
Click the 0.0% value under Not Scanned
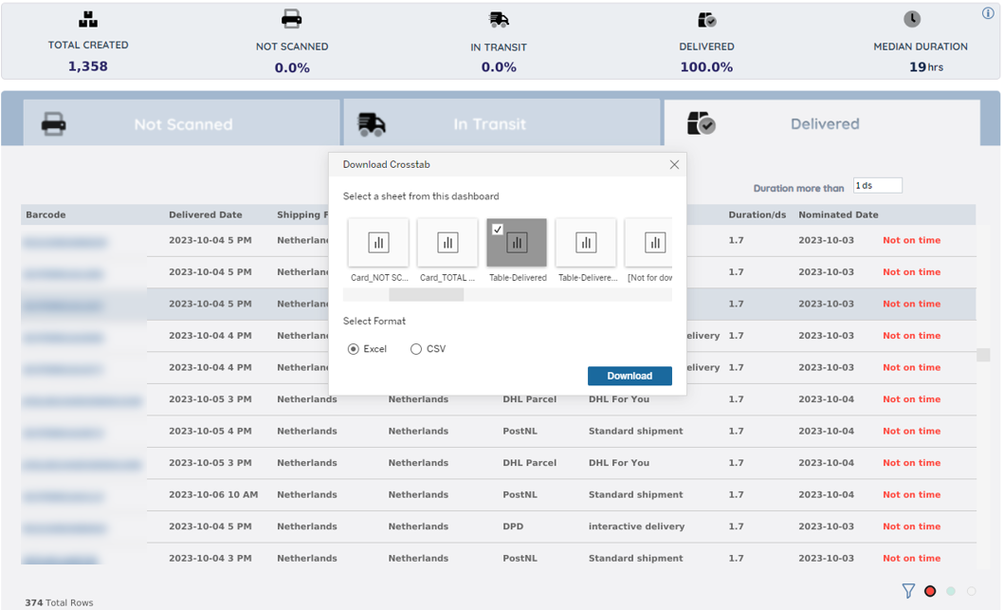292,67
